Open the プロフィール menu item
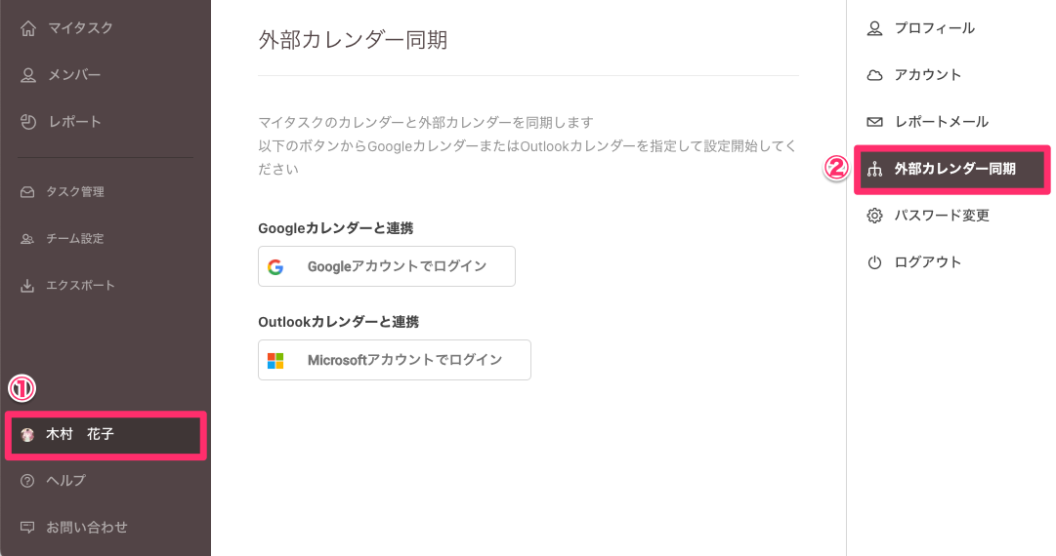This screenshot has width=1056, height=556. tap(934, 28)
